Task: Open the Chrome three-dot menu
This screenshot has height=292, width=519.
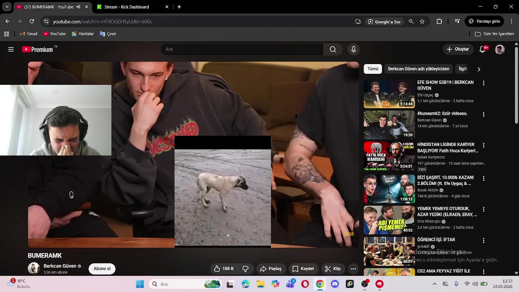Action: [512, 21]
